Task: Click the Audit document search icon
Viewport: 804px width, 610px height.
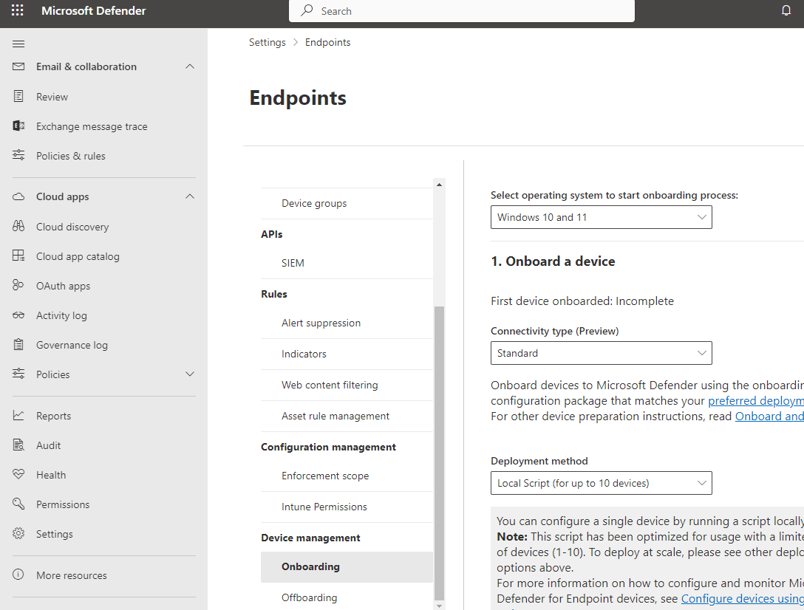Action: click(18, 445)
